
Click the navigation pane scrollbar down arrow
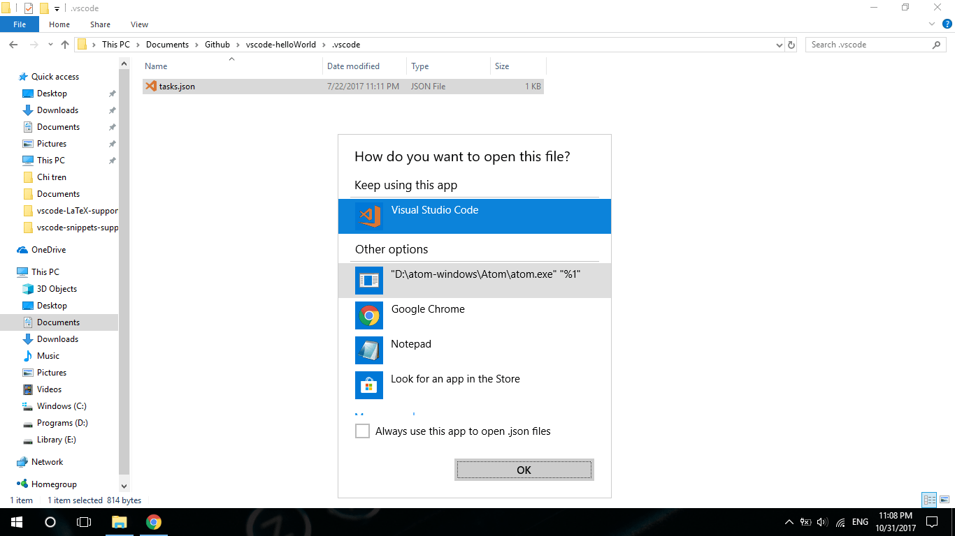click(124, 486)
